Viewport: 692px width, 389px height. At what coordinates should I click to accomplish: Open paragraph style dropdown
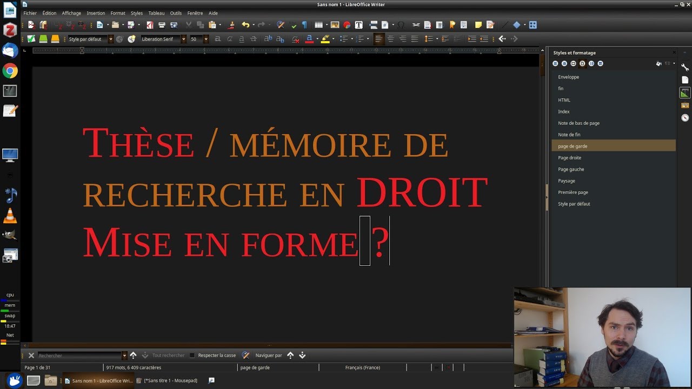[x=111, y=39]
